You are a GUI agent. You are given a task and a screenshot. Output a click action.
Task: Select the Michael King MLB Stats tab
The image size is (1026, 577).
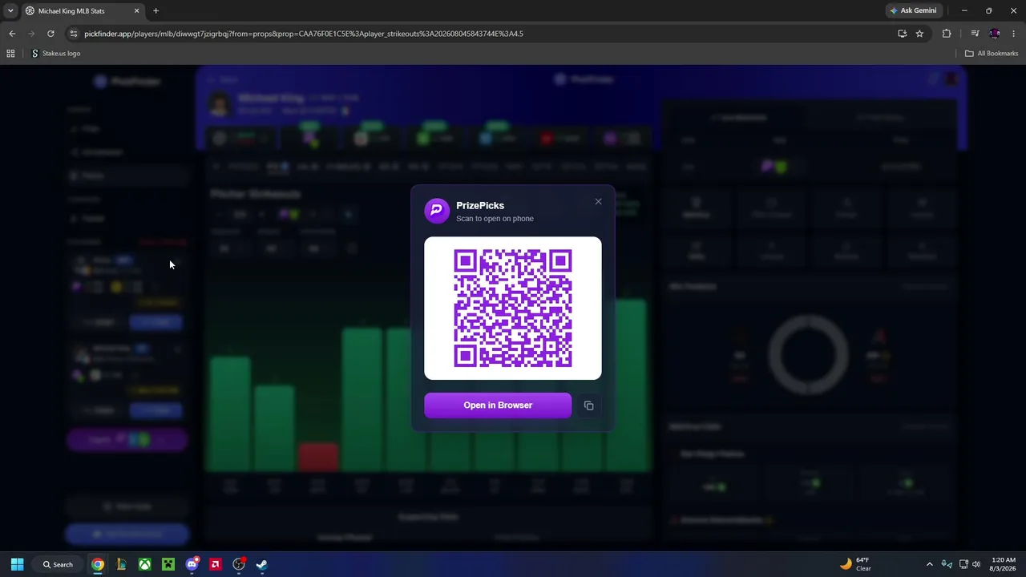[80, 11]
